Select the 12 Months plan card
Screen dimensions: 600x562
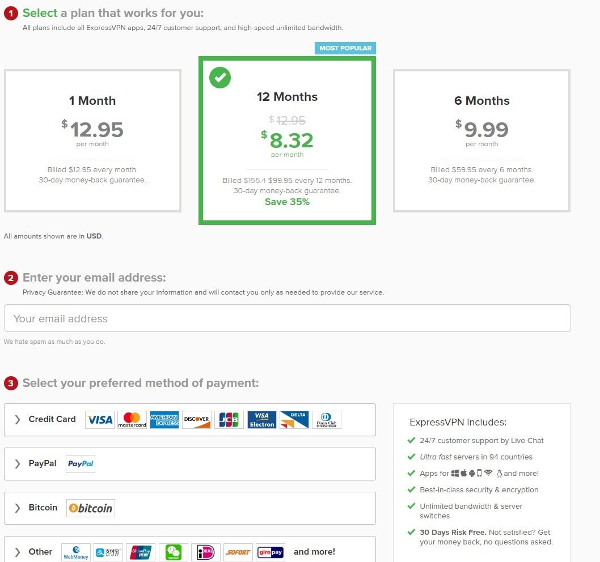coord(287,140)
